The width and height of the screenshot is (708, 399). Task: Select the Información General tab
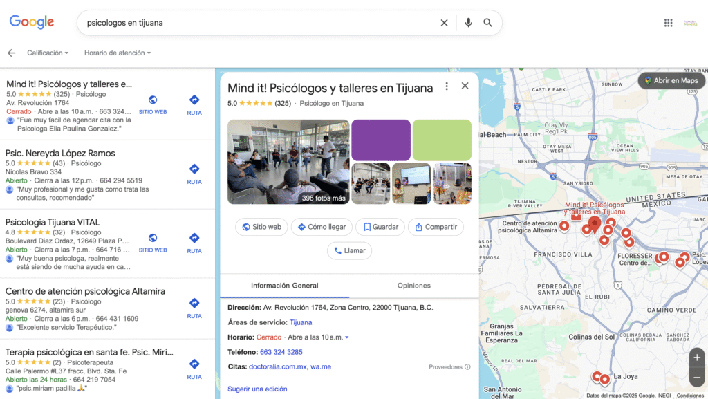pos(284,286)
